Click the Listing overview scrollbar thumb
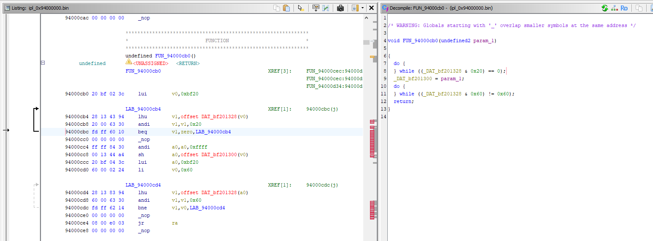Viewport: 653px width, 241px height. tap(366, 42)
